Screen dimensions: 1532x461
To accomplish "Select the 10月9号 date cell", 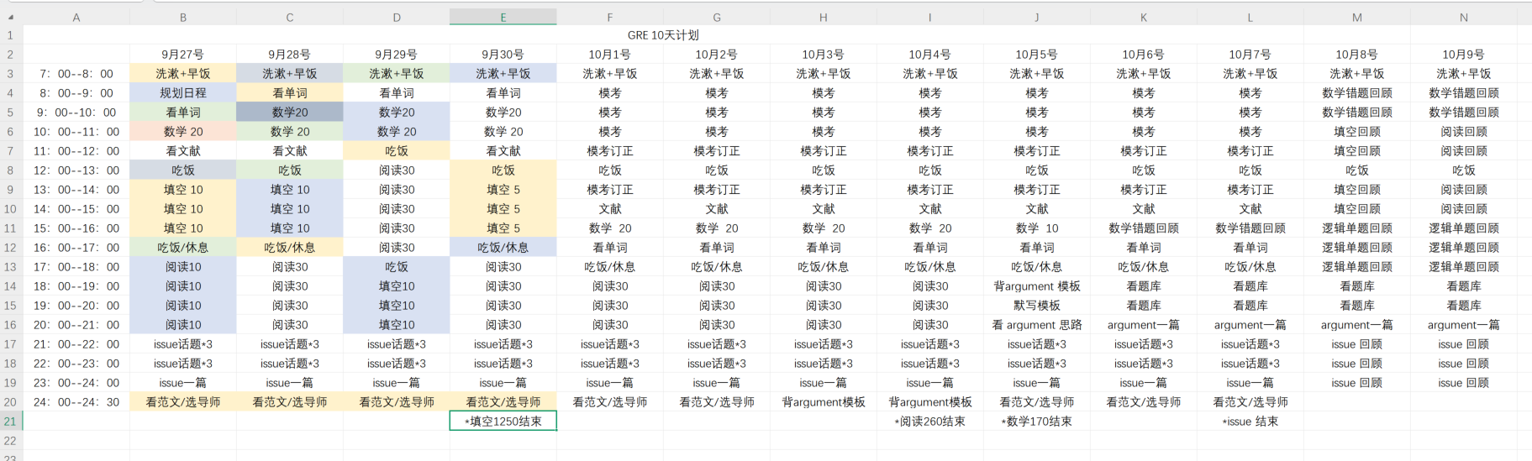I will 1463,55.
